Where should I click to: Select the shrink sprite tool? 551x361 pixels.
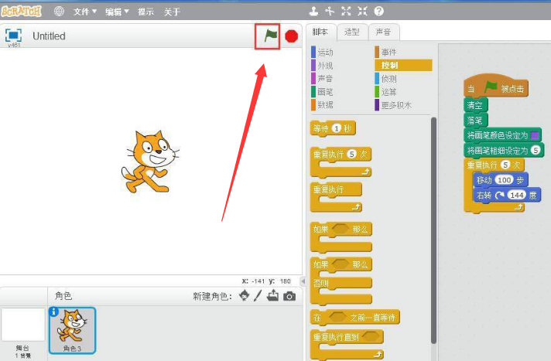(362, 12)
